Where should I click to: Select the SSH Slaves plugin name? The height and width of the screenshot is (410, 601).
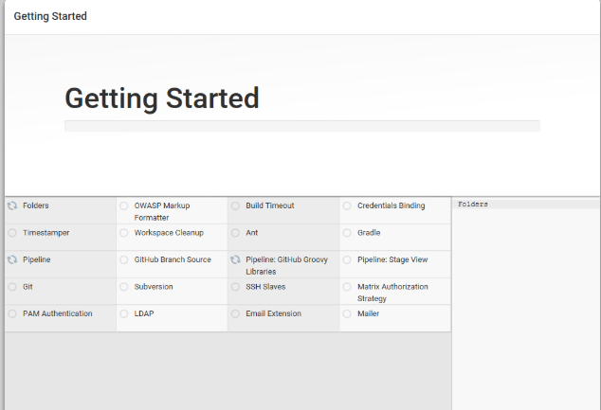(x=265, y=287)
